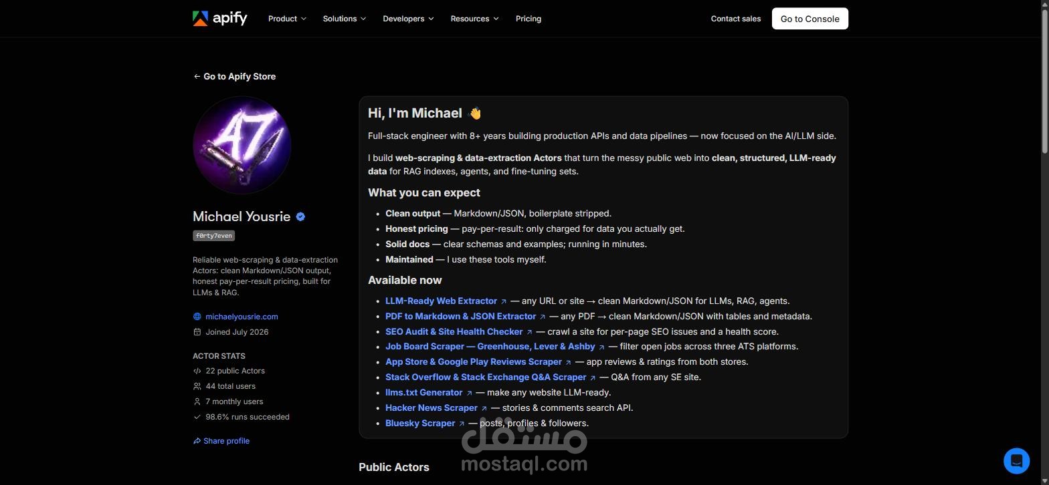Click the person icon beside 7 monthly users
Screen dimensions: 1049x485
(197, 401)
